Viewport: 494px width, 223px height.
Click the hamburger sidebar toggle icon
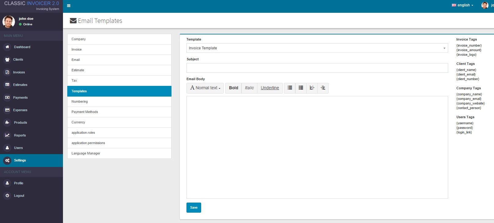(68, 5)
